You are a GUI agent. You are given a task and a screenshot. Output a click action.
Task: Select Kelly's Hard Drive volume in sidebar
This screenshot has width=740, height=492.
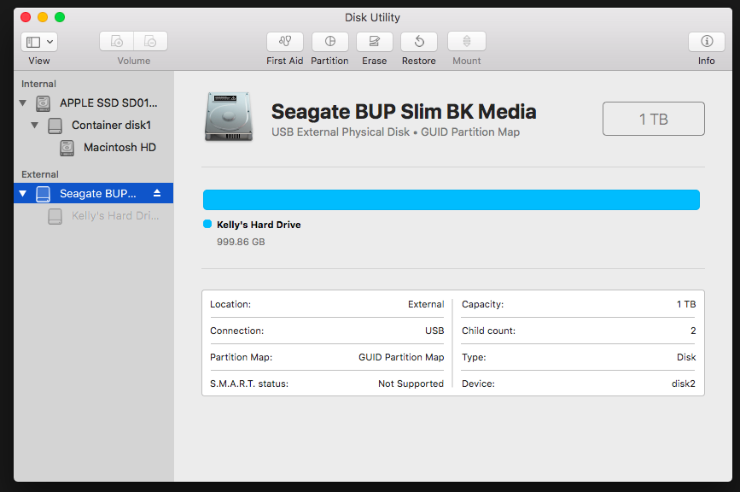[115, 216]
